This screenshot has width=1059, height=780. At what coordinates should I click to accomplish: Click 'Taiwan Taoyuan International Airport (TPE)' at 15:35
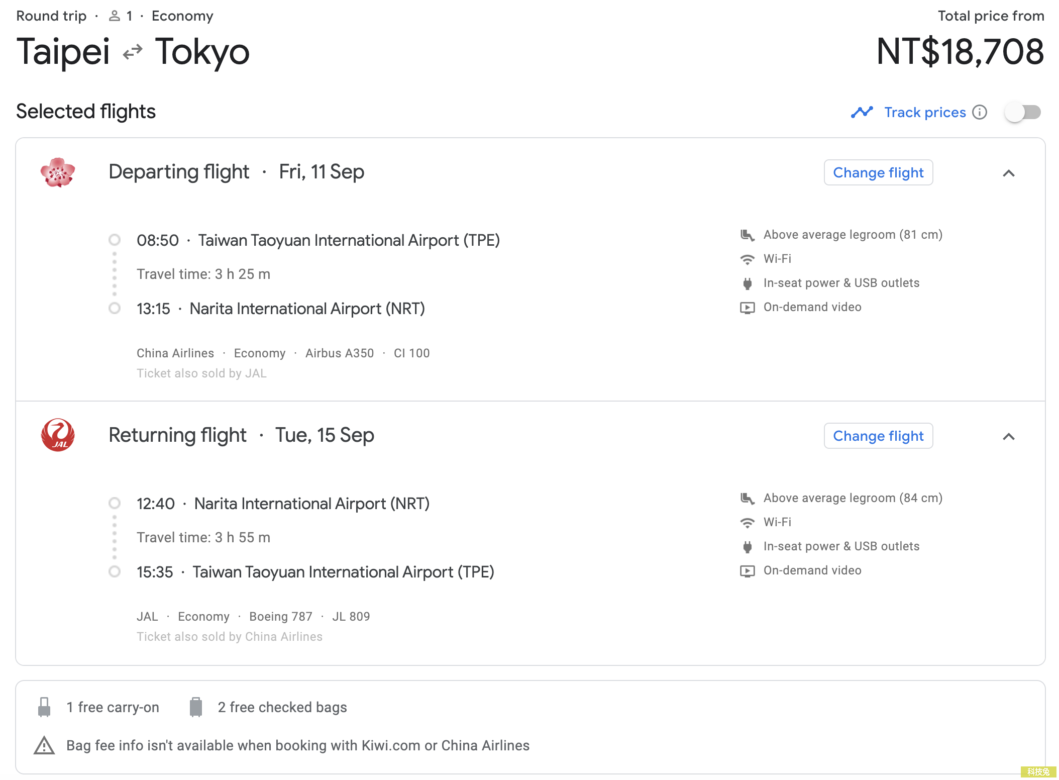tap(343, 572)
